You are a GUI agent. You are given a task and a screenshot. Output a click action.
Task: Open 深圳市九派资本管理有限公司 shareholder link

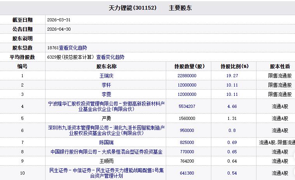(107, 130)
